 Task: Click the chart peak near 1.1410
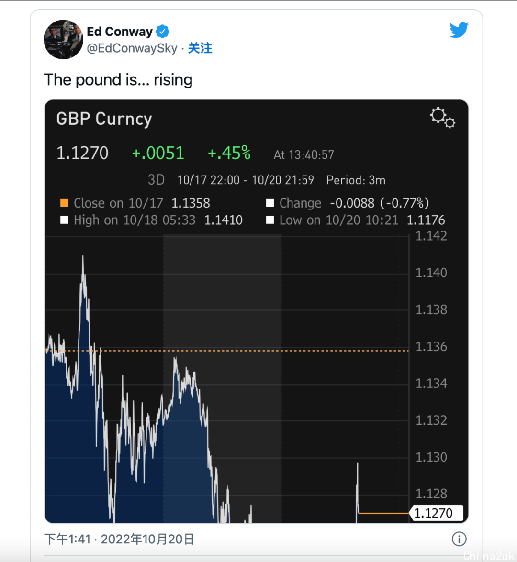(x=83, y=257)
